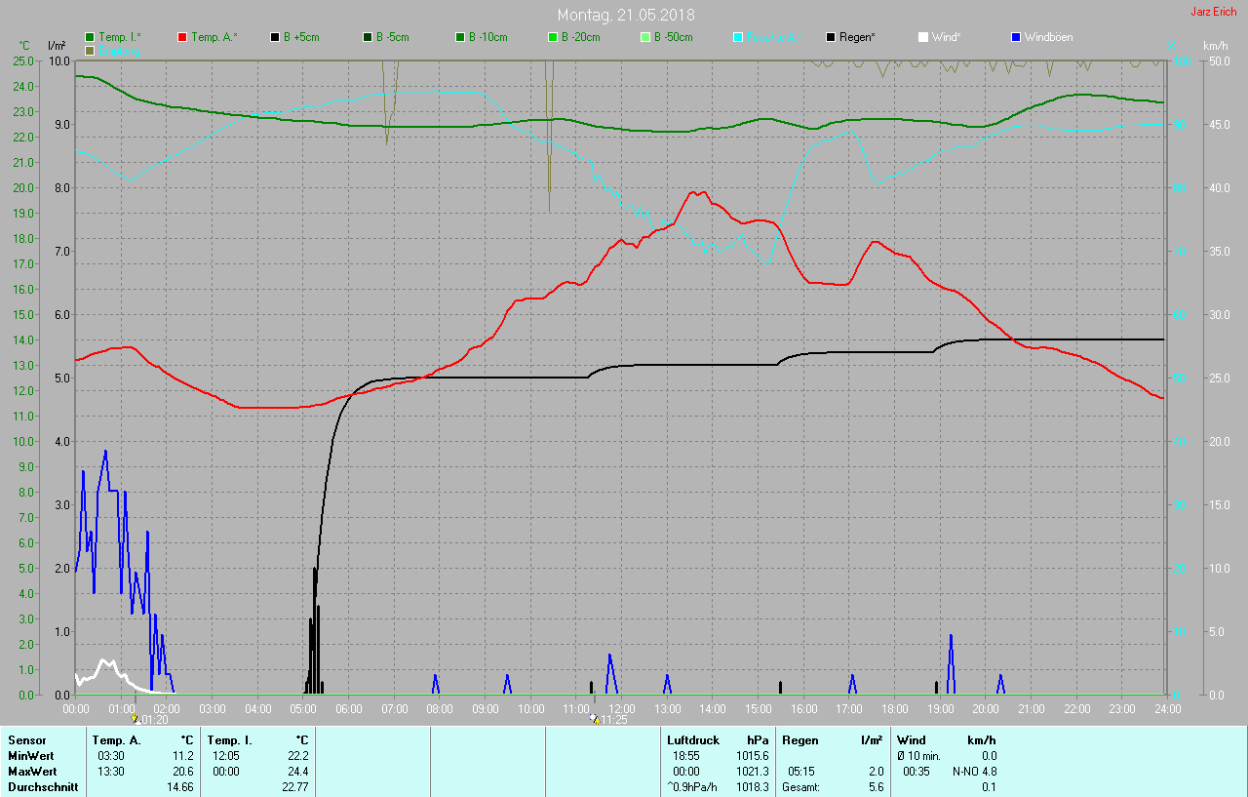The width and height of the screenshot is (1248, 797).
Task: Click the red 'Jarz Erich' label
Action: tap(1213, 12)
